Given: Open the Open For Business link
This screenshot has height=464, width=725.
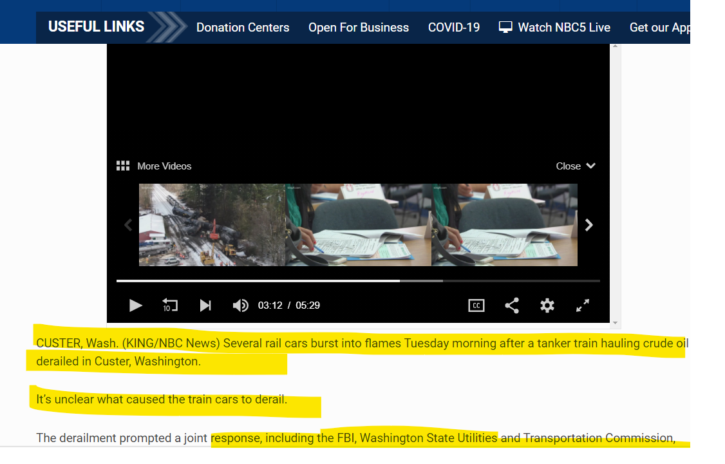Looking at the screenshot, I should point(359,28).
